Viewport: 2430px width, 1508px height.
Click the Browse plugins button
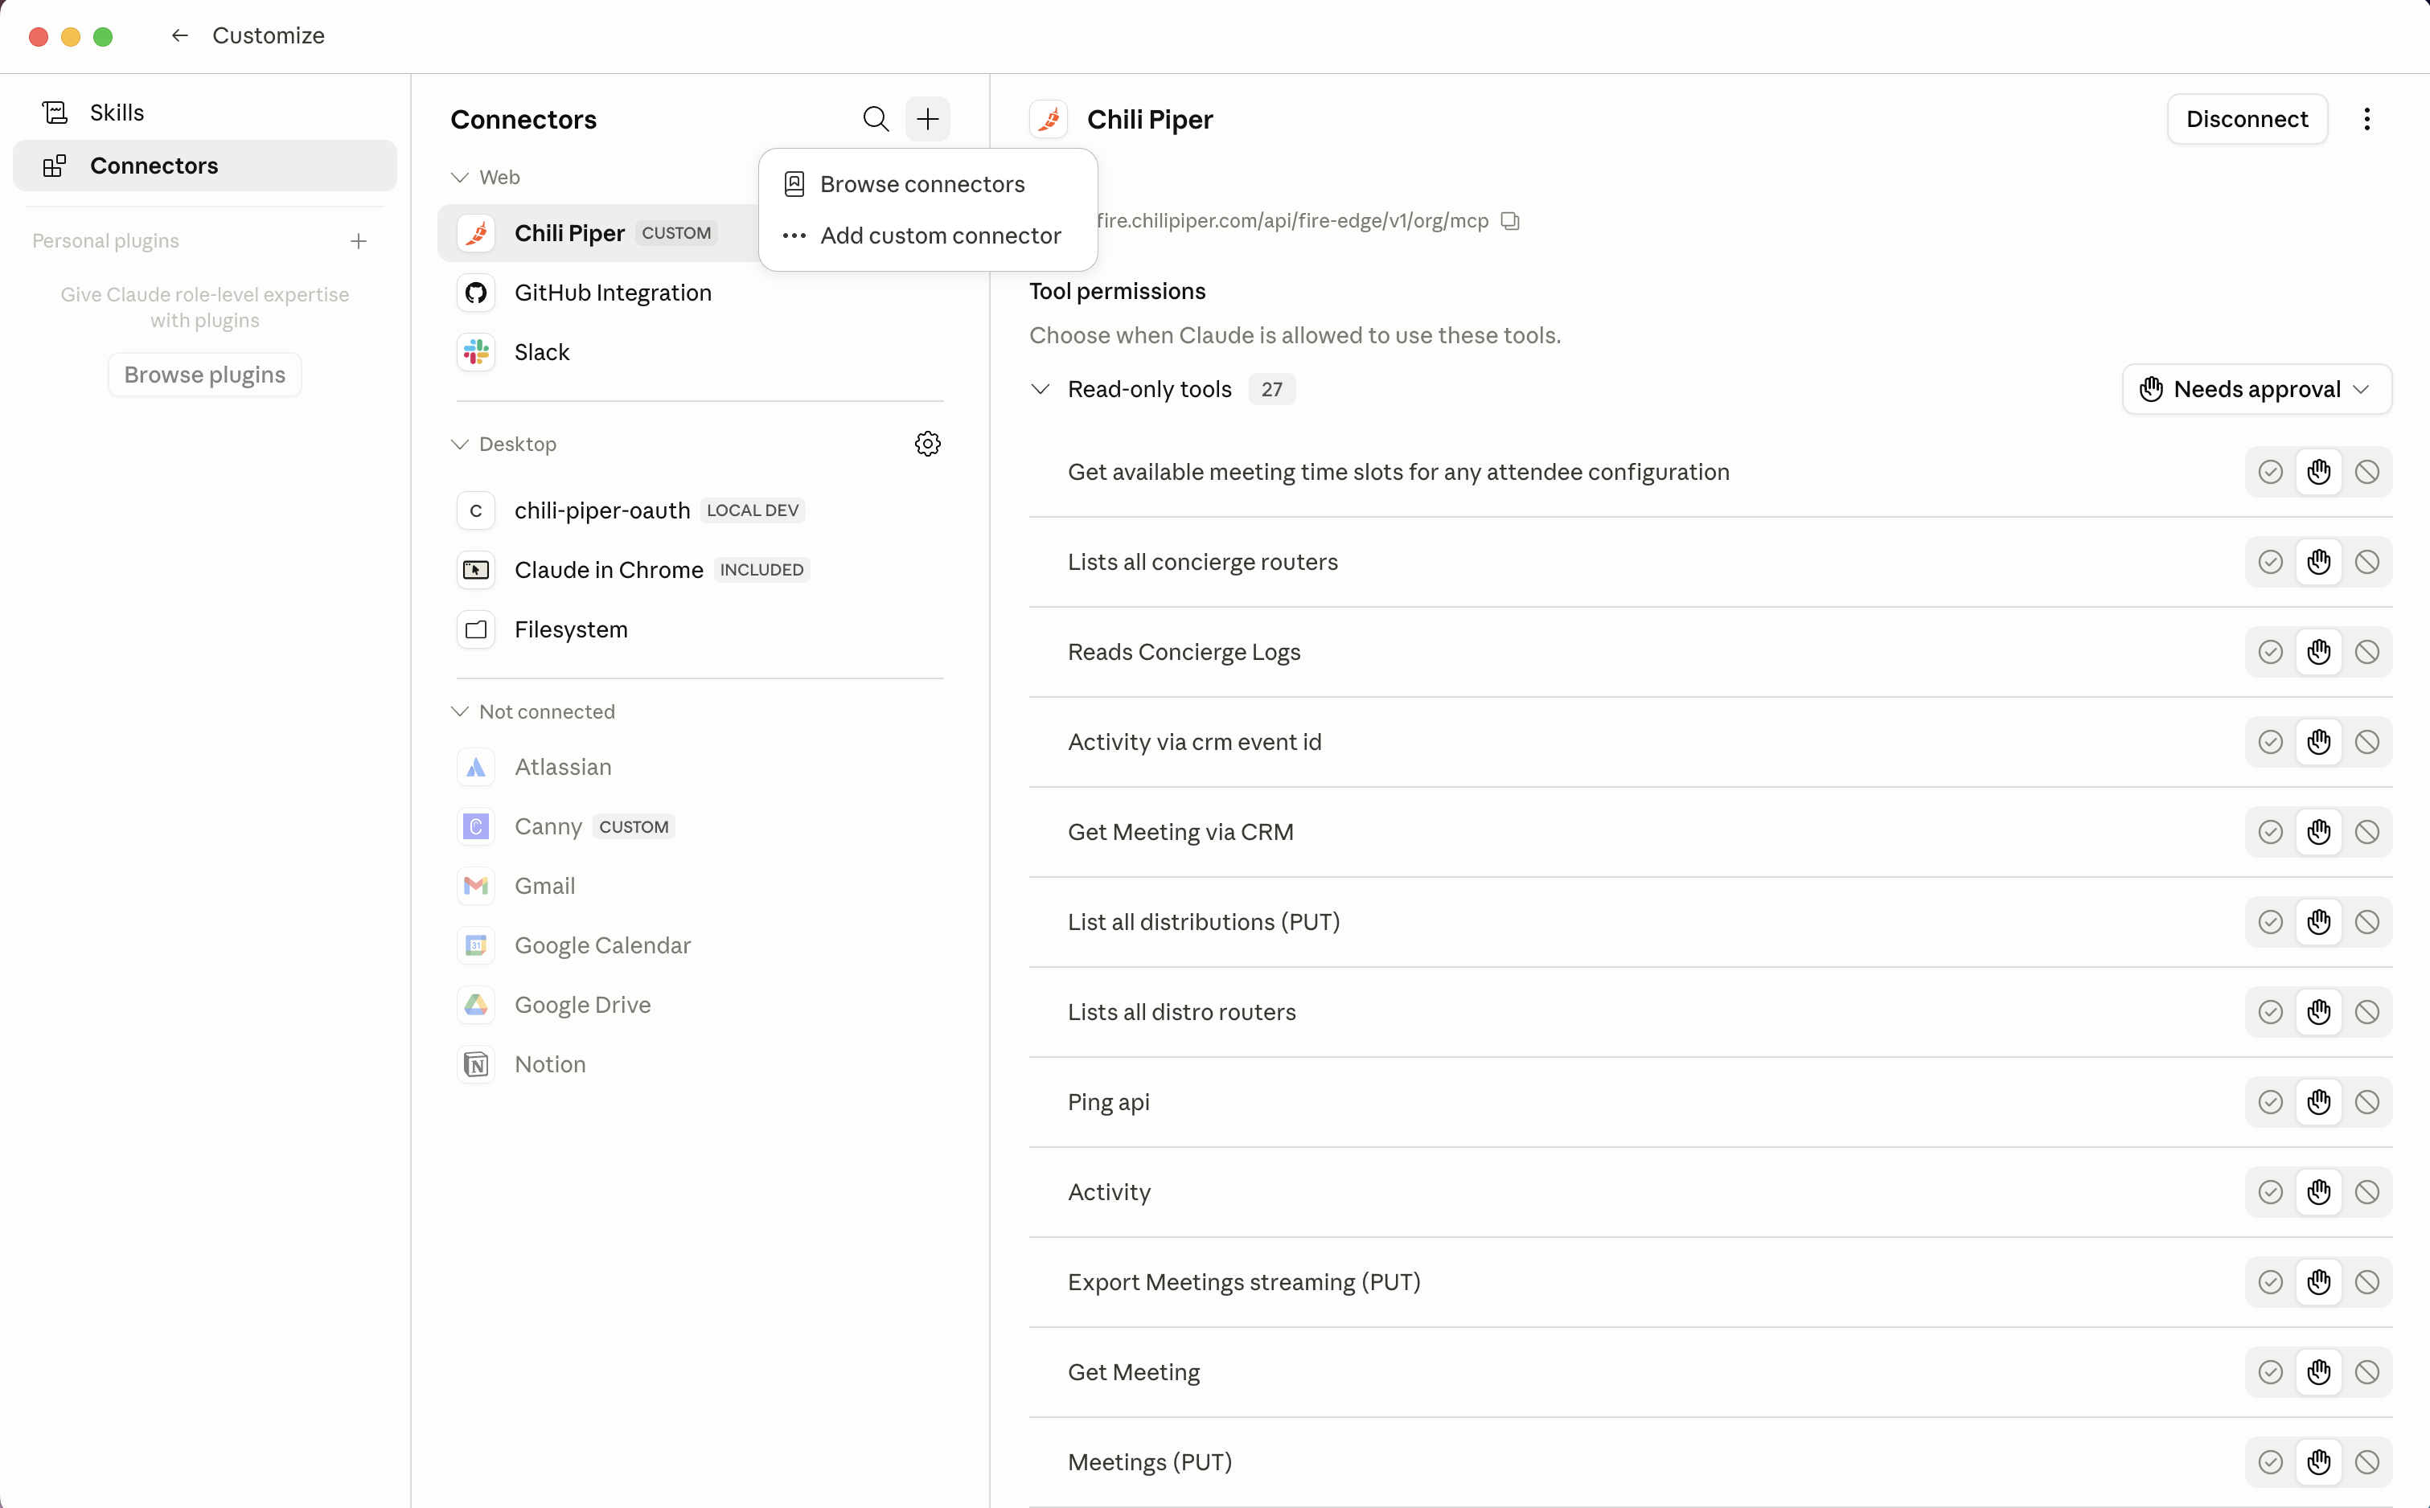(x=204, y=375)
